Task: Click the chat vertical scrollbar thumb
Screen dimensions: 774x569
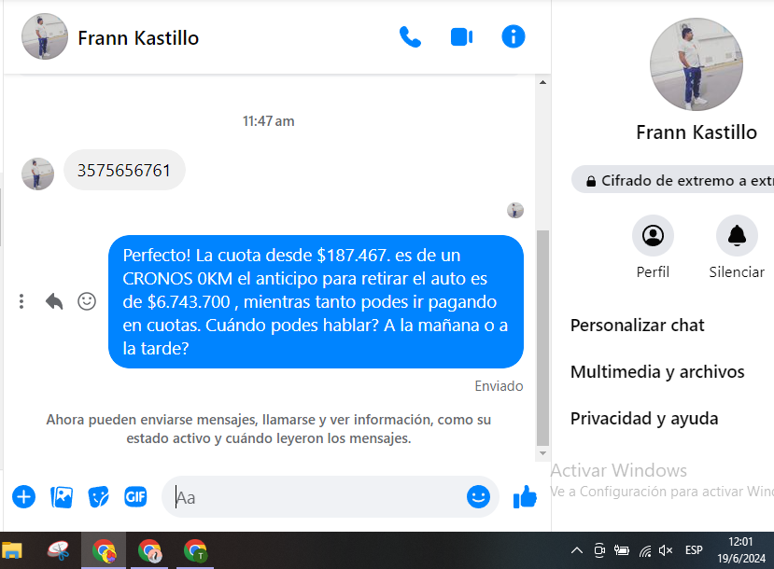Action: [542, 338]
